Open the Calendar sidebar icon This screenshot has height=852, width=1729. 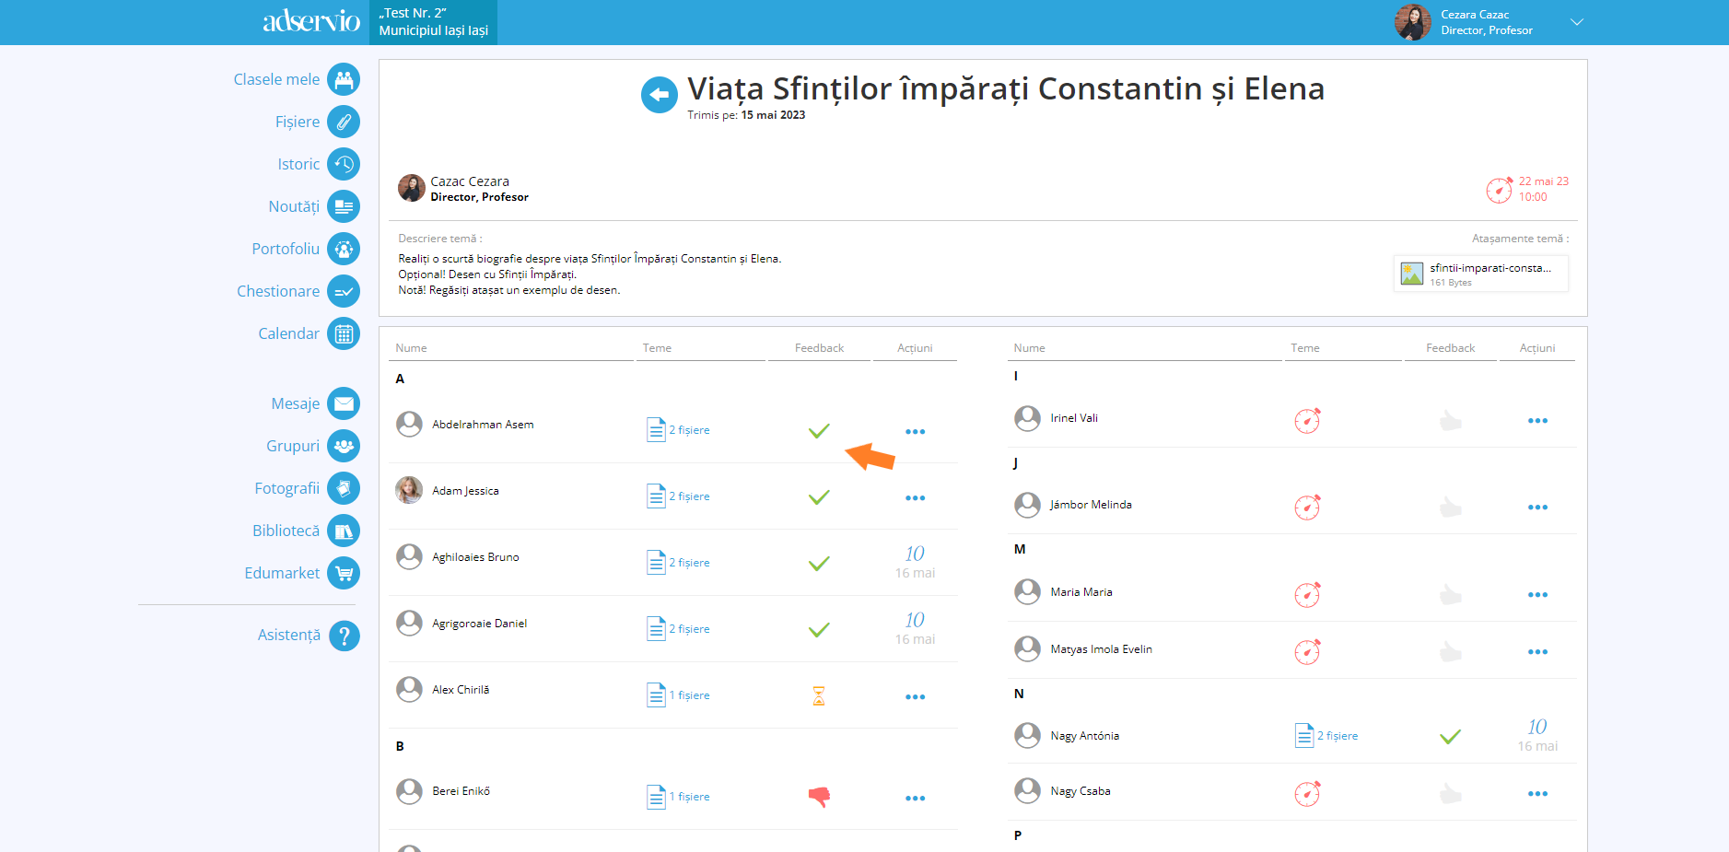(x=343, y=333)
